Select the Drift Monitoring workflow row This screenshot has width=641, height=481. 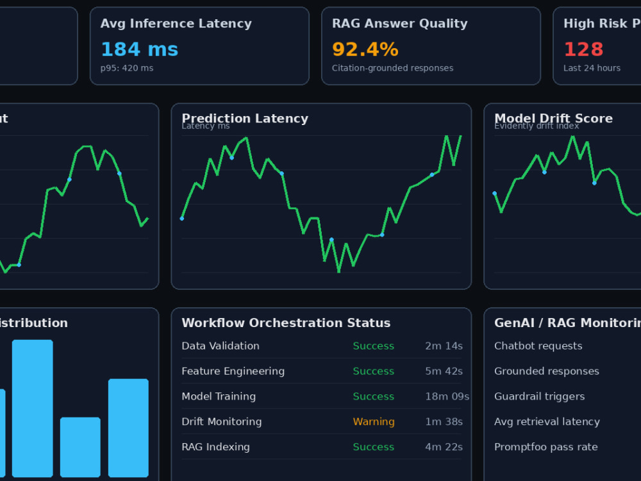coord(321,422)
